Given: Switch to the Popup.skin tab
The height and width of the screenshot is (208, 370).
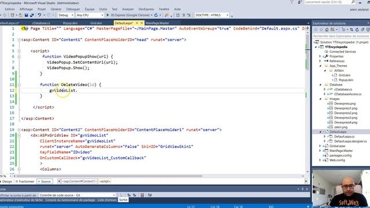Looking at the screenshot, I should pyautogui.click(x=70, y=23).
